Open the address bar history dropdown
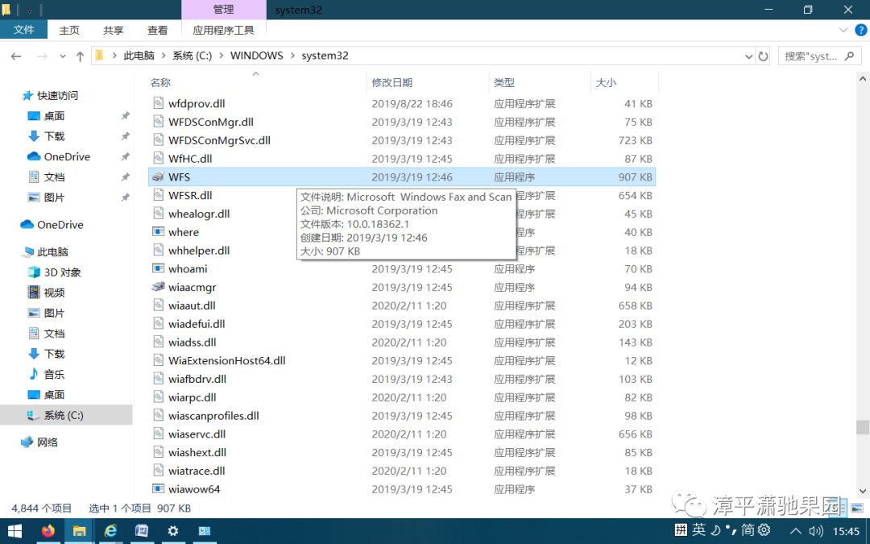 [748, 56]
